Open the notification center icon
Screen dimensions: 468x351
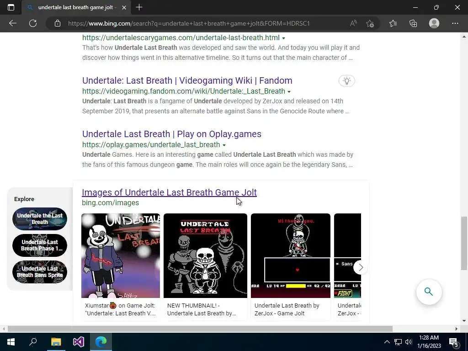(454, 342)
